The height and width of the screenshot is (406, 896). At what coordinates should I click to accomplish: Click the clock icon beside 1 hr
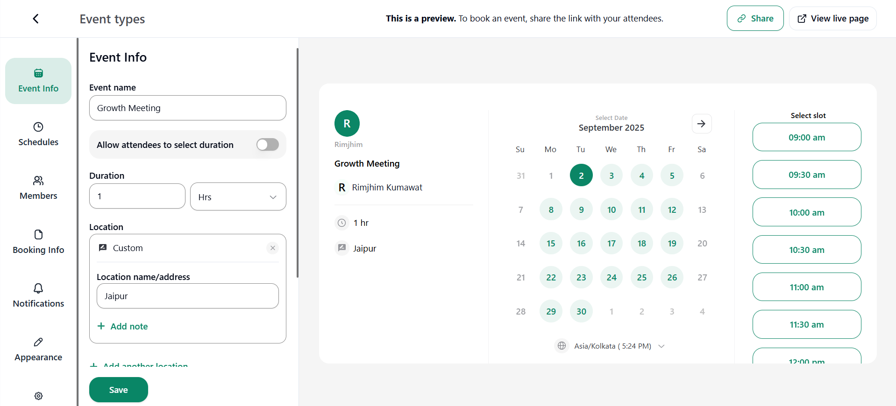342,223
